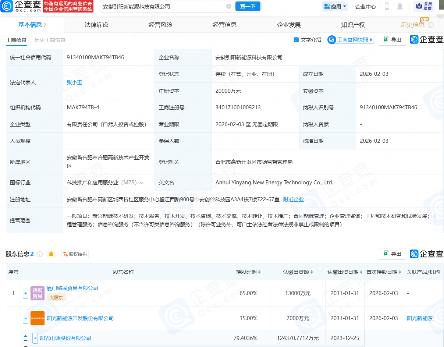The image size is (444, 347).
Task: Click the orange bell next to 股东信息
Action: [x=51, y=254]
